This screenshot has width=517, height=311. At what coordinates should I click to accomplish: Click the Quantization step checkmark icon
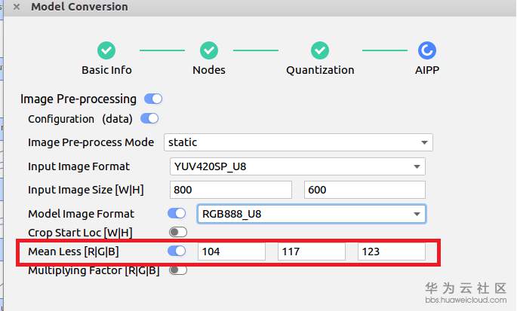(x=320, y=50)
